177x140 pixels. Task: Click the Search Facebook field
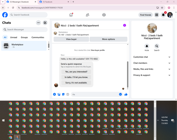[28, 15]
